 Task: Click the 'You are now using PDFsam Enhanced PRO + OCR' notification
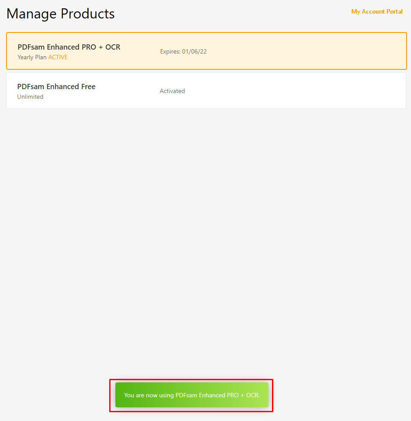click(192, 395)
